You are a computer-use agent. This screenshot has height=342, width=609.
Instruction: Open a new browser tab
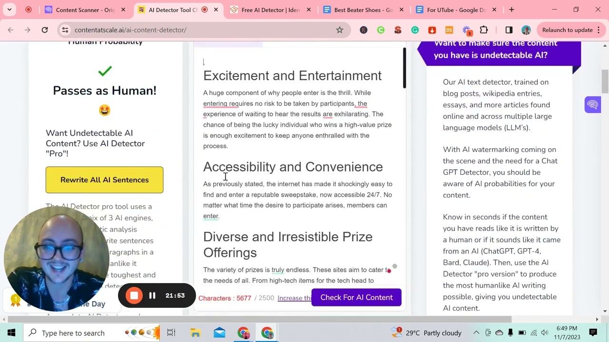tap(511, 9)
